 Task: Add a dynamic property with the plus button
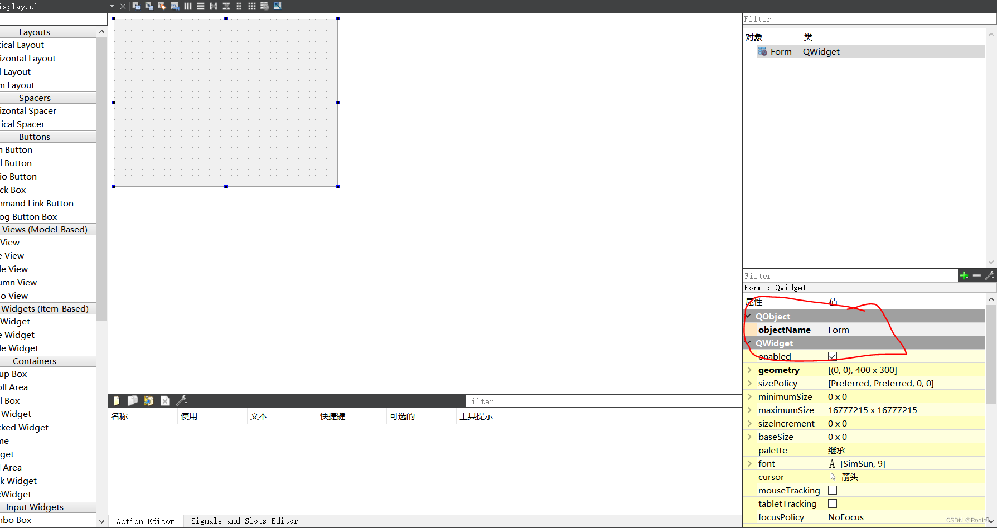click(965, 275)
